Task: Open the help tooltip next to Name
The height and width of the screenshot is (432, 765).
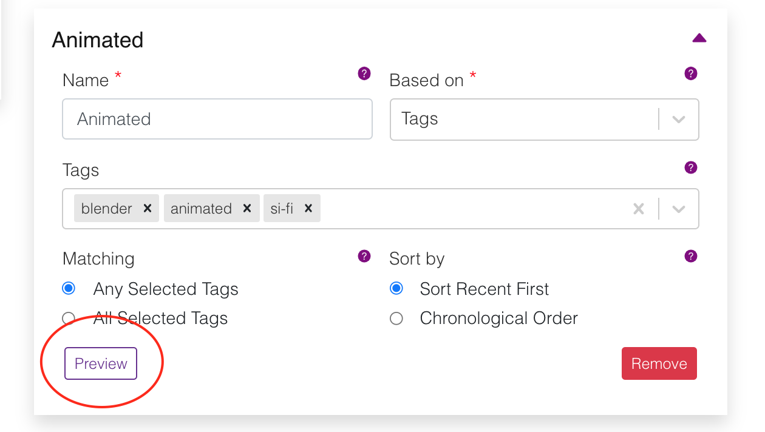Action: (364, 73)
